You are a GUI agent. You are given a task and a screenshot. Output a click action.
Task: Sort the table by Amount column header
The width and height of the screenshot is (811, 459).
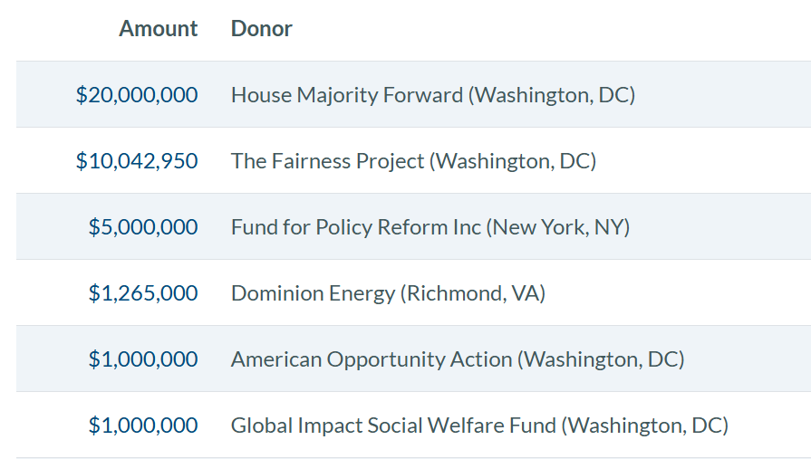pyautogui.click(x=158, y=29)
